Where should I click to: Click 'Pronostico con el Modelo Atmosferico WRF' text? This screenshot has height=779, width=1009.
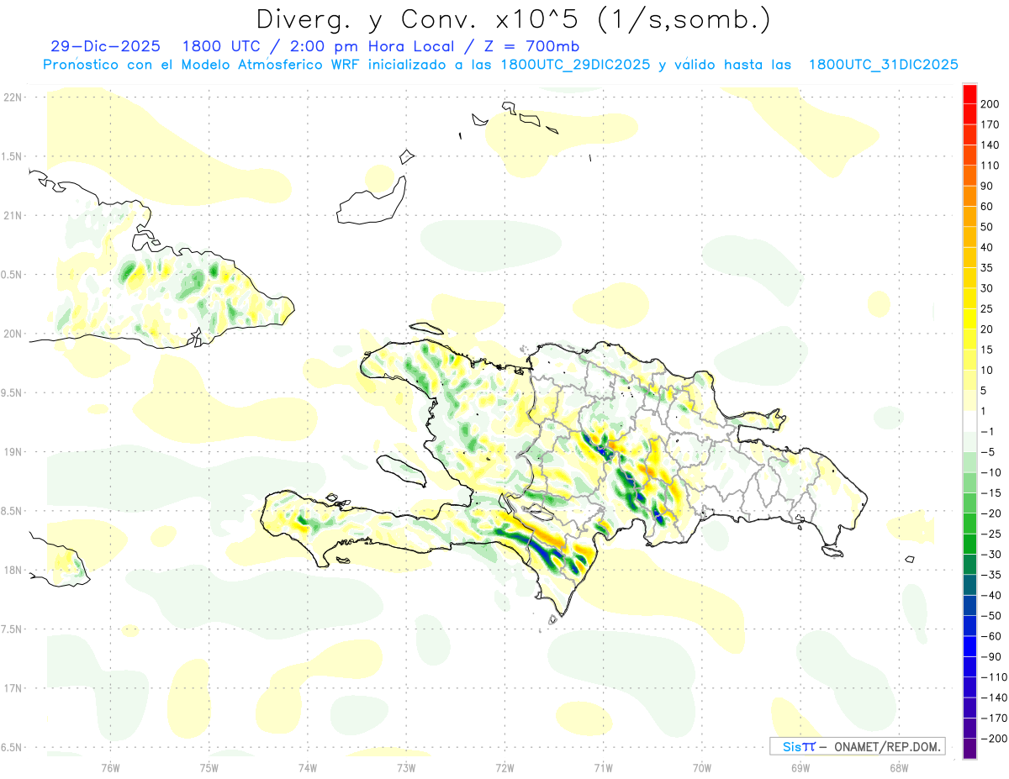tap(203, 65)
